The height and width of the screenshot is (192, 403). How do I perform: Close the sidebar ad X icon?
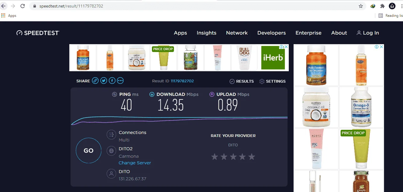381,47
